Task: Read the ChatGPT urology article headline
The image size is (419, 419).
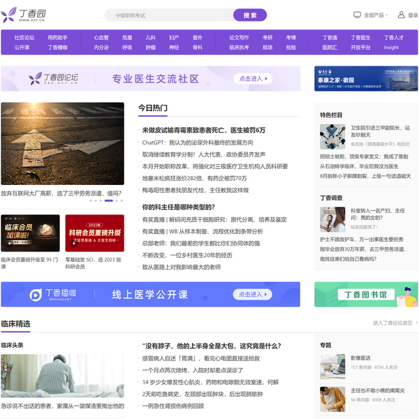Action: pos(198,142)
